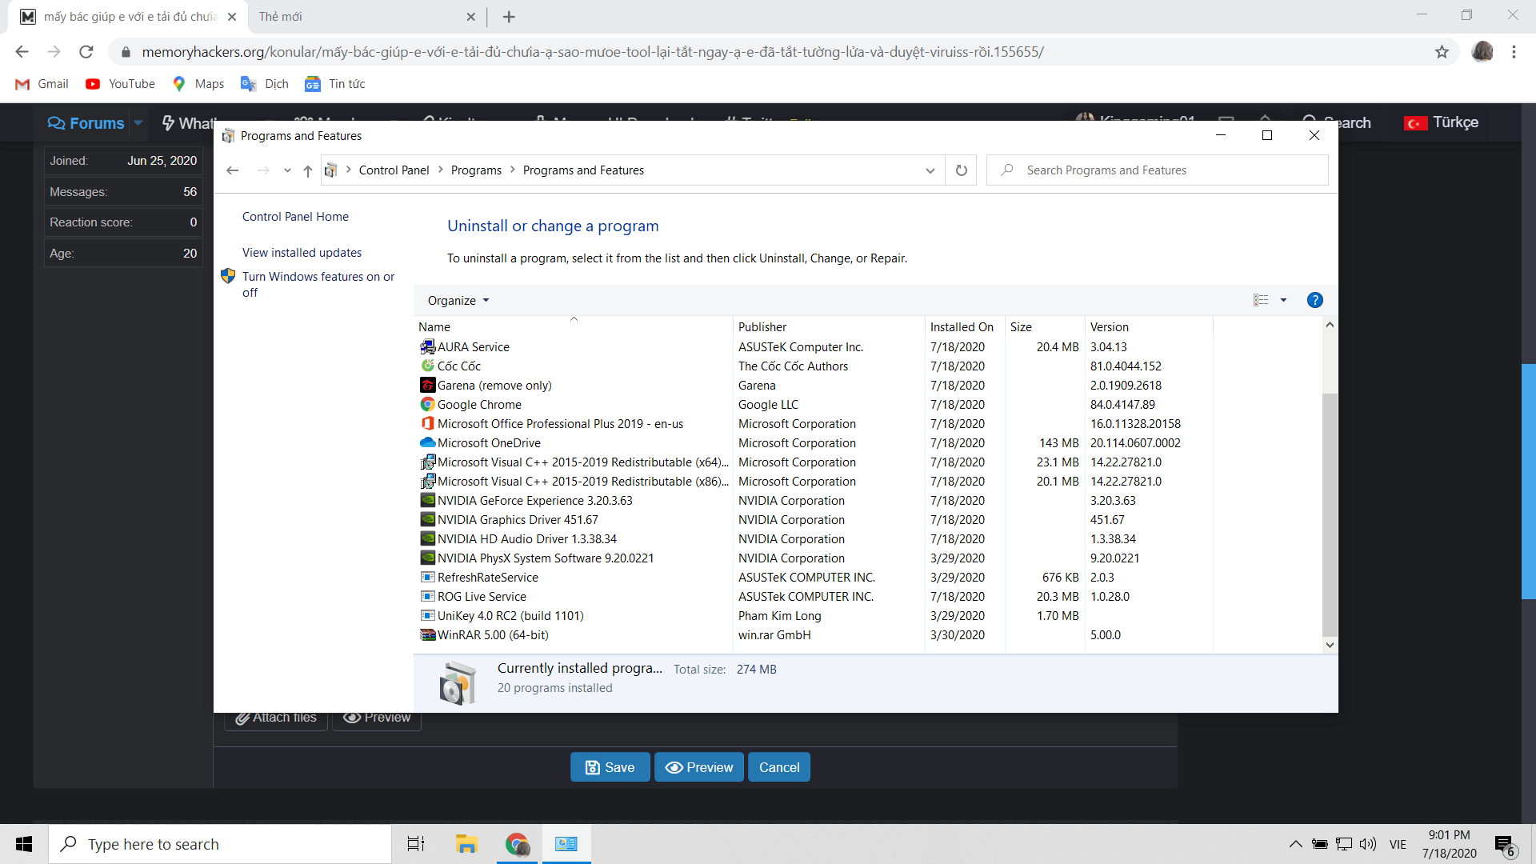The width and height of the screenshot is (1536, 864).
Task: Go back in Control Panel navigation
Action: [x=233, y=170]
